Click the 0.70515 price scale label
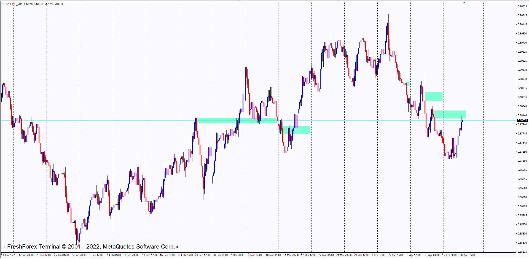 522,6
